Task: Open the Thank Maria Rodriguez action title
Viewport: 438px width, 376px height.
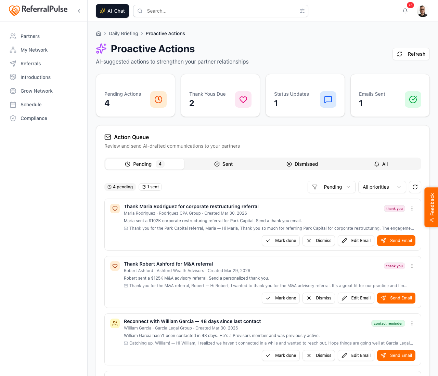Action: [191, 206]
